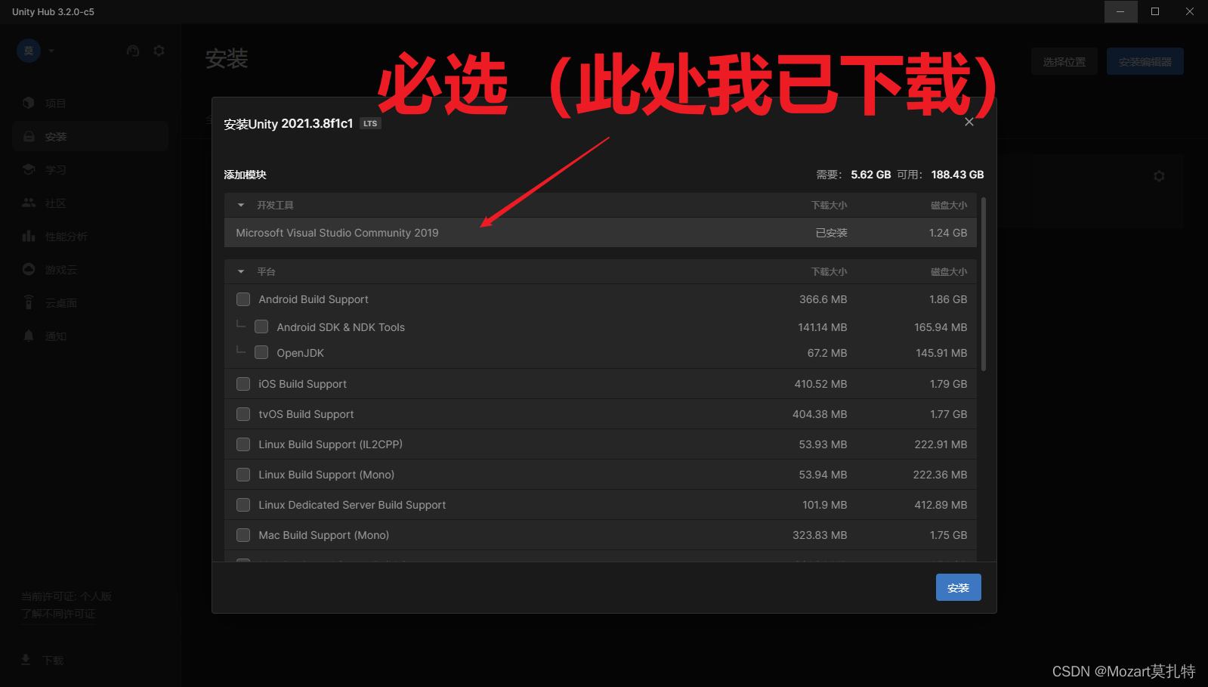This screenshot has height=687, width=1208.
Task: Click the cloud icon for 游戏云
Action: click(x=29, y=269)
